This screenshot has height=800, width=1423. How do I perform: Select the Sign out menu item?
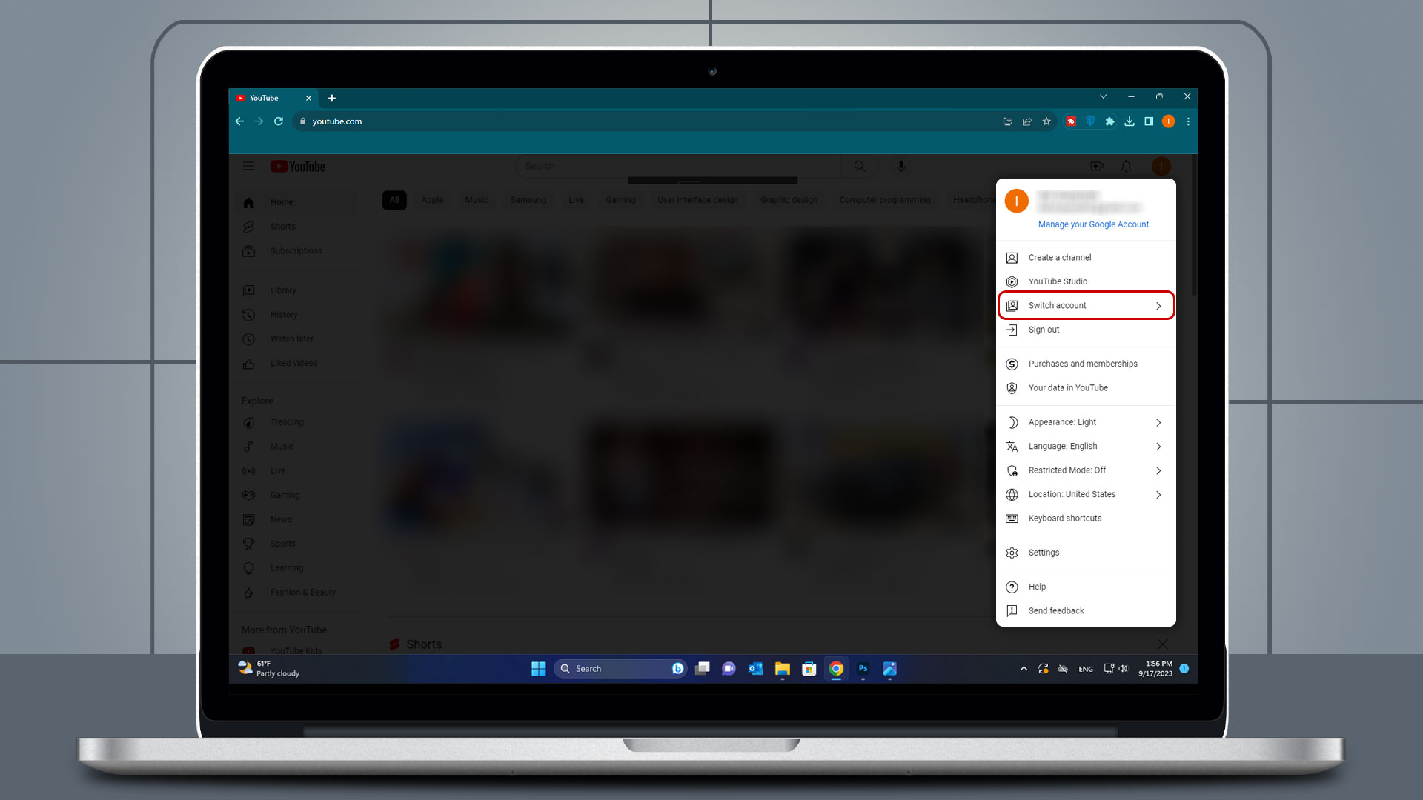click(x=1043, y=329)
